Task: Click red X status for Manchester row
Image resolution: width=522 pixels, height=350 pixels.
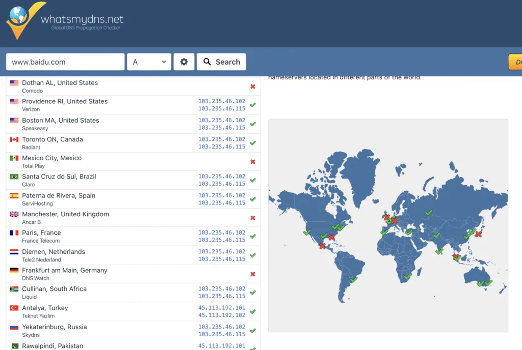Action: pos(253,218)
